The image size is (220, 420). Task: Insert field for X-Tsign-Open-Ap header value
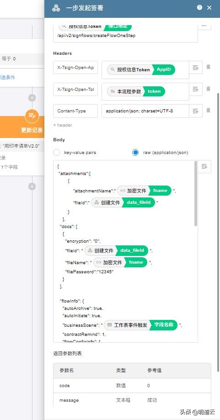click(x=196, y=68)
